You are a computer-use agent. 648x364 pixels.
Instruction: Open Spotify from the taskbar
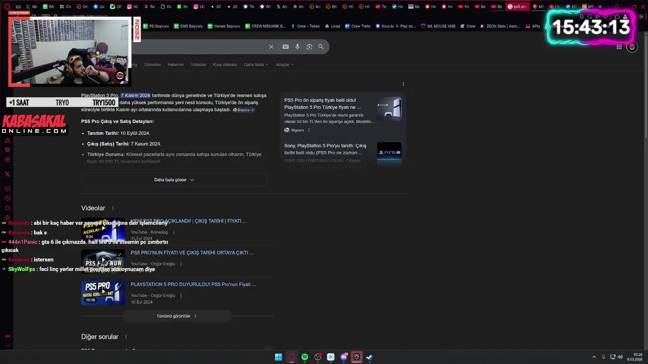[x=305, y=357]
